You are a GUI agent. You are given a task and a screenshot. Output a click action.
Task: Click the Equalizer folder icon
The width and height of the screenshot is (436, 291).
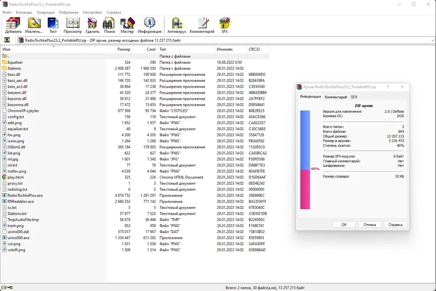tap(4, 62)
